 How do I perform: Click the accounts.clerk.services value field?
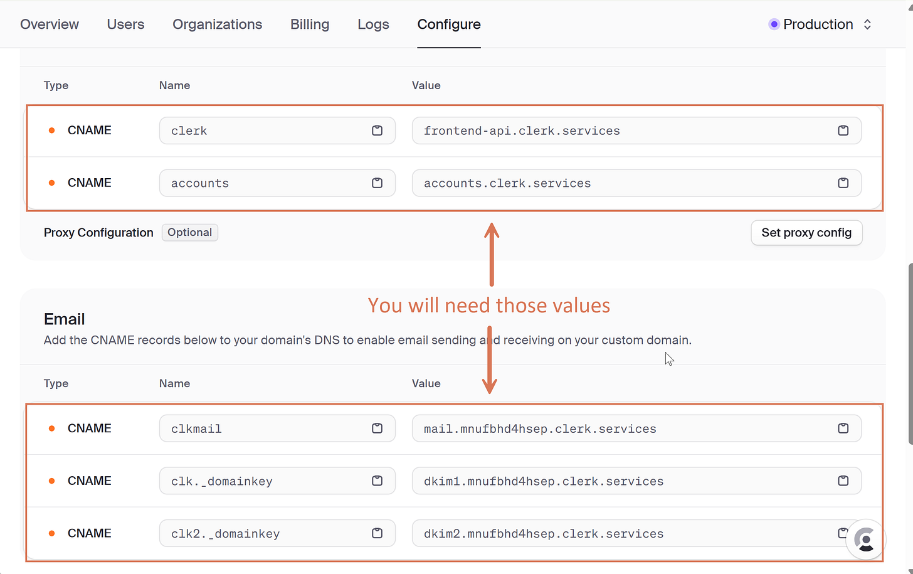(636, 183)
